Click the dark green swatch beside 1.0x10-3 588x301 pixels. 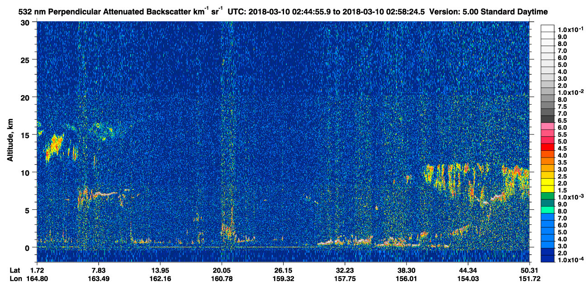tap(547, 197)
